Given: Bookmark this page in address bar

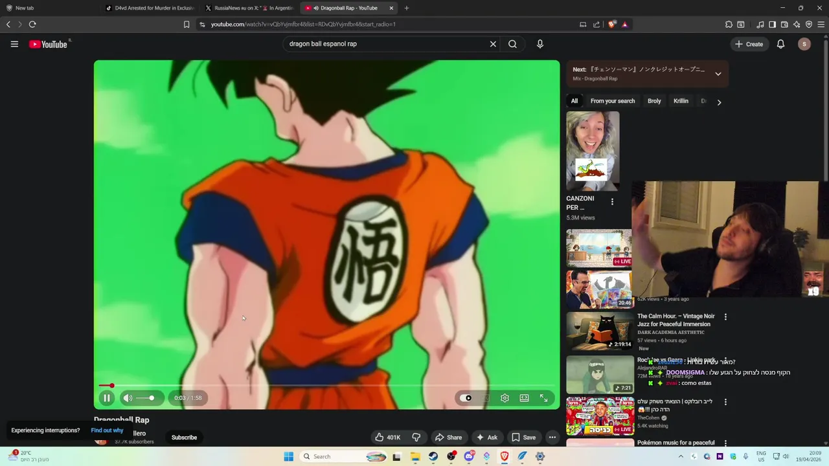Looking at the screenshot, I should (x=187, y=25).
